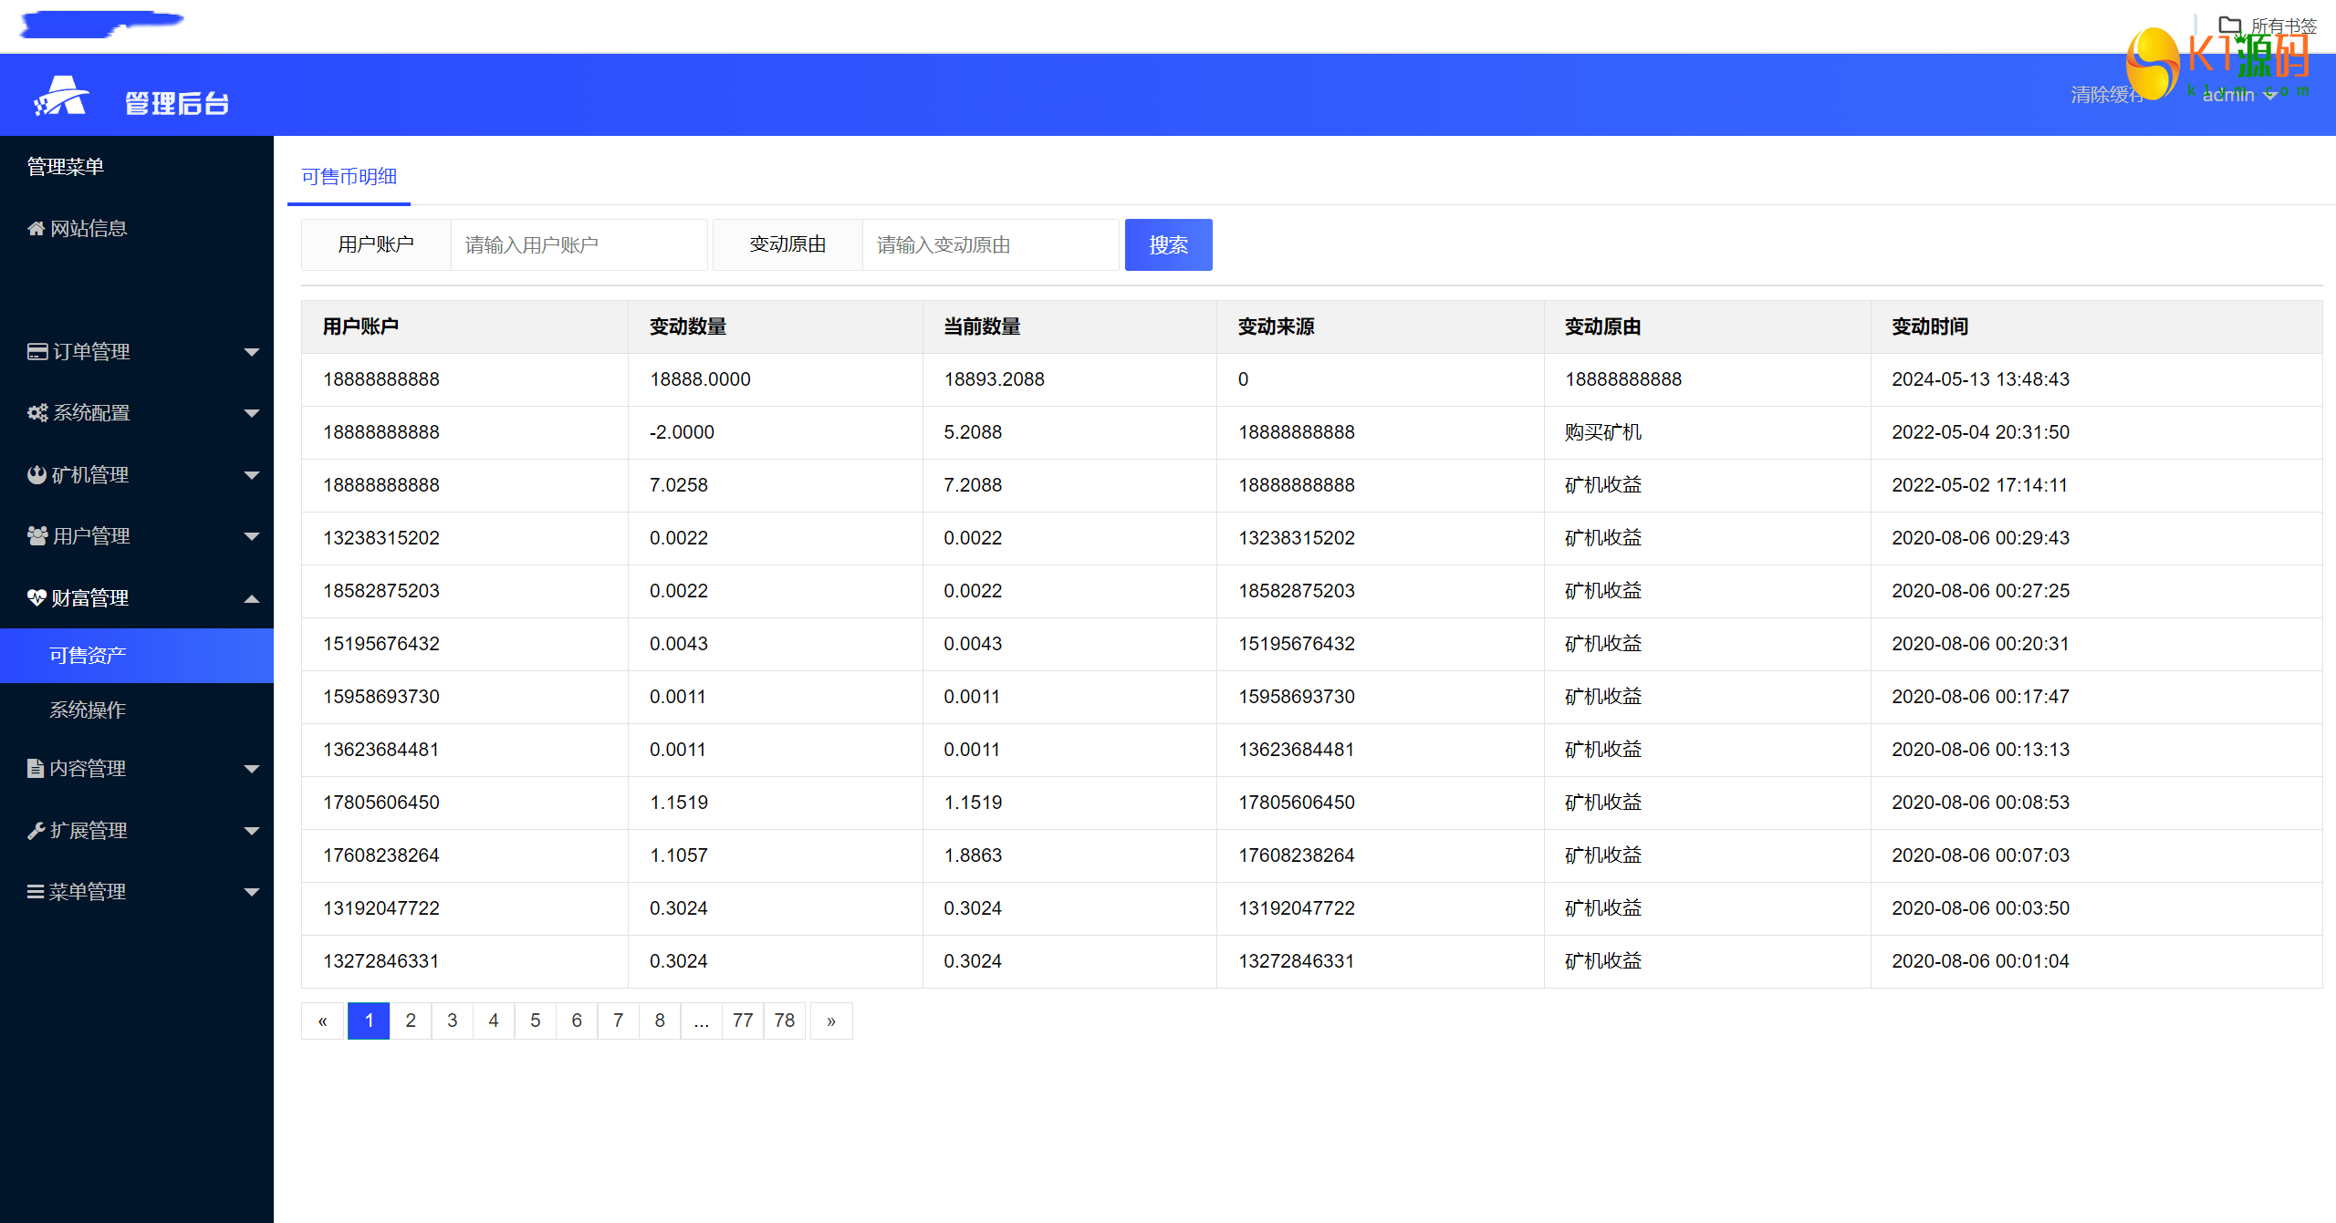The image size is (2336, 1223).
Task: Click the 矿机管理 sidebar icon
Action: (x=36, y=475)
